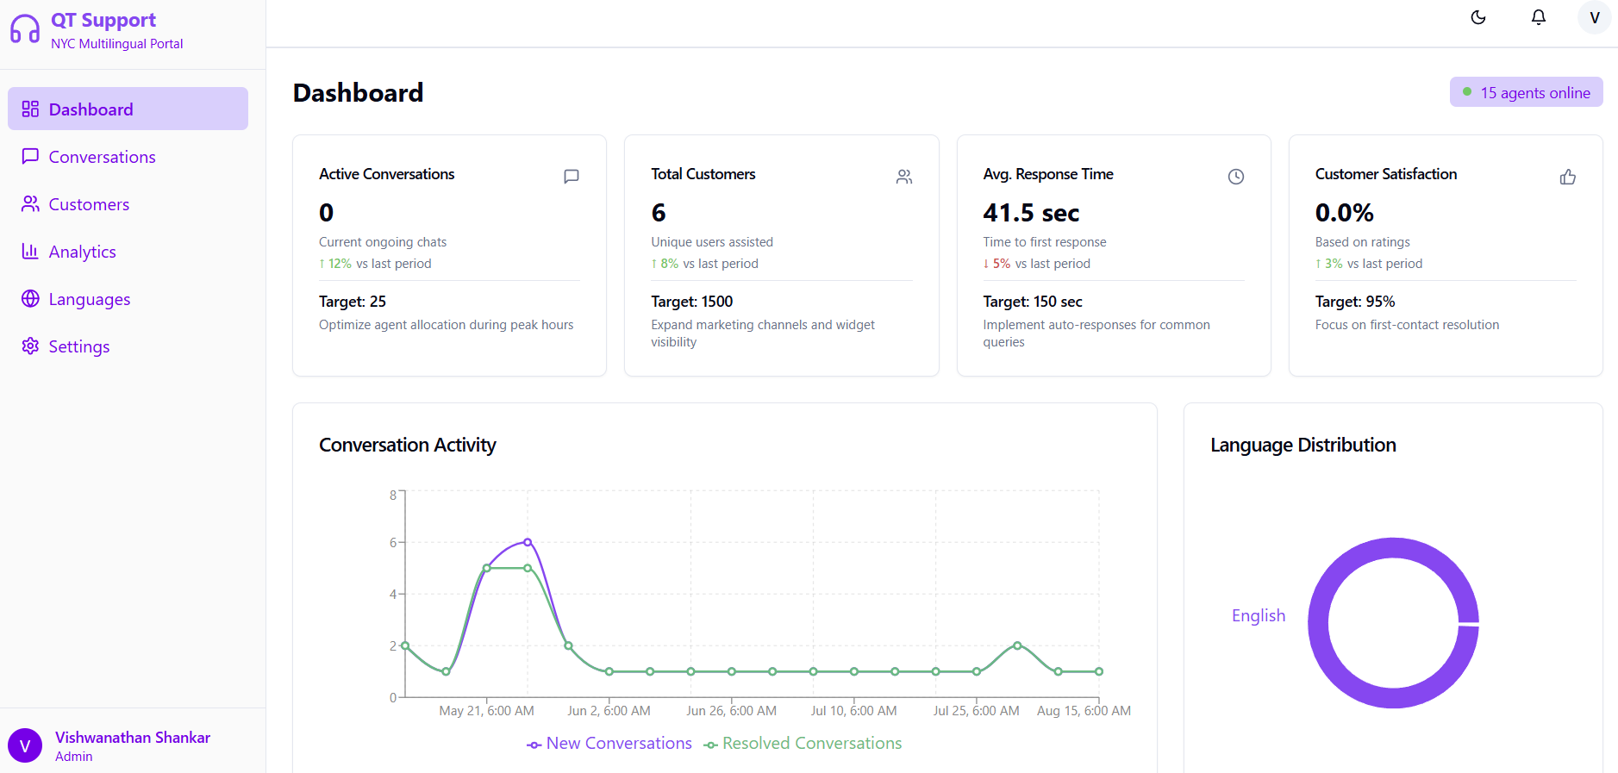
Task: Select Customers in the sidebar navigation
Action: tap(89, 204)
